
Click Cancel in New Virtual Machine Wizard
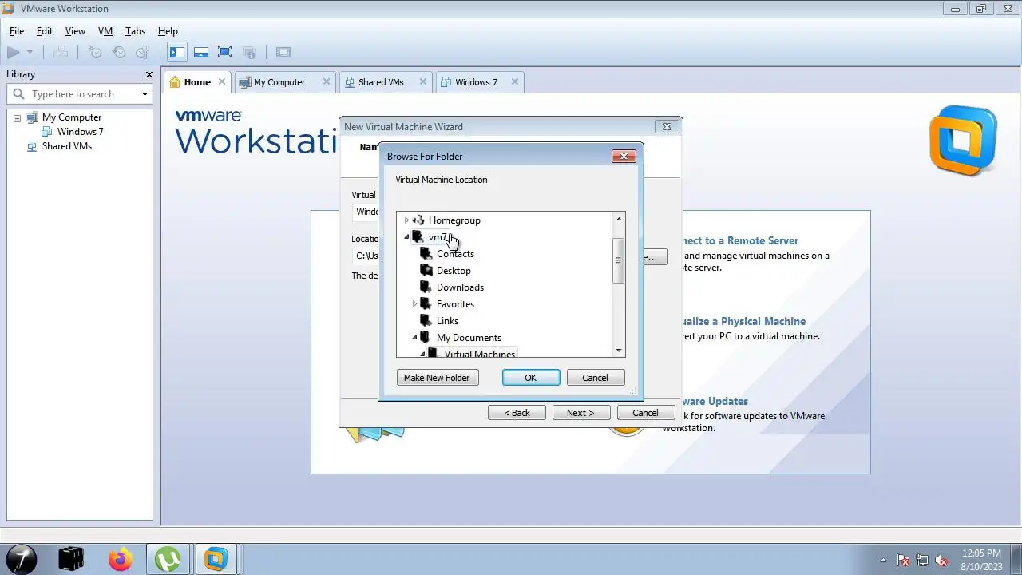click(645, 413)
